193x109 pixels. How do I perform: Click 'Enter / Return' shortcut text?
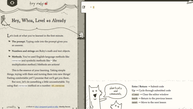click(139, 87)
